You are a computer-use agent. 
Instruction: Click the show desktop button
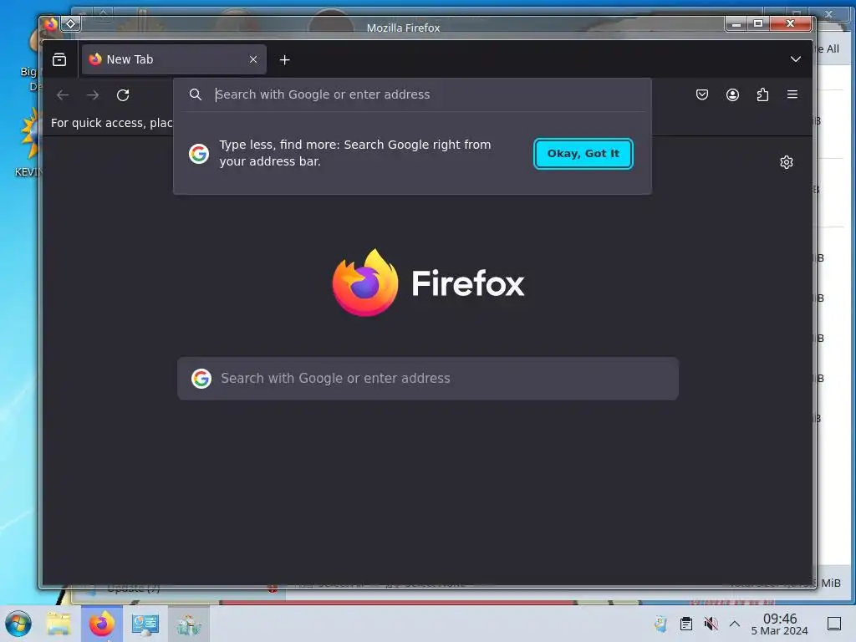pos(833,624)
